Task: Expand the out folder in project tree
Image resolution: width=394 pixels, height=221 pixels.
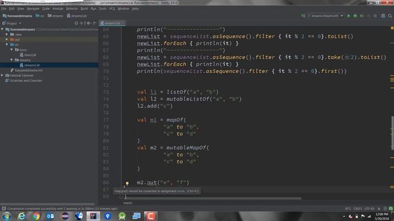Action: pos(7,39)
